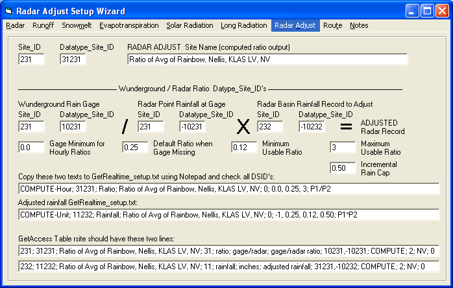Click the Gage Minimum for Hourly Ratios field
This screenshot has width=453, height=288.
[31, 148]
